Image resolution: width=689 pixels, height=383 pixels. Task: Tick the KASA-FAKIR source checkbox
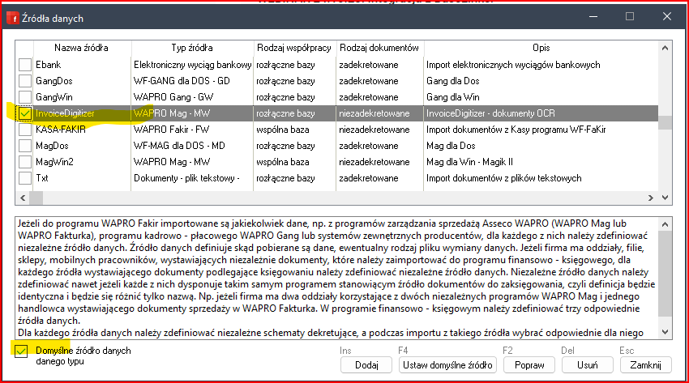click(25, 130)
